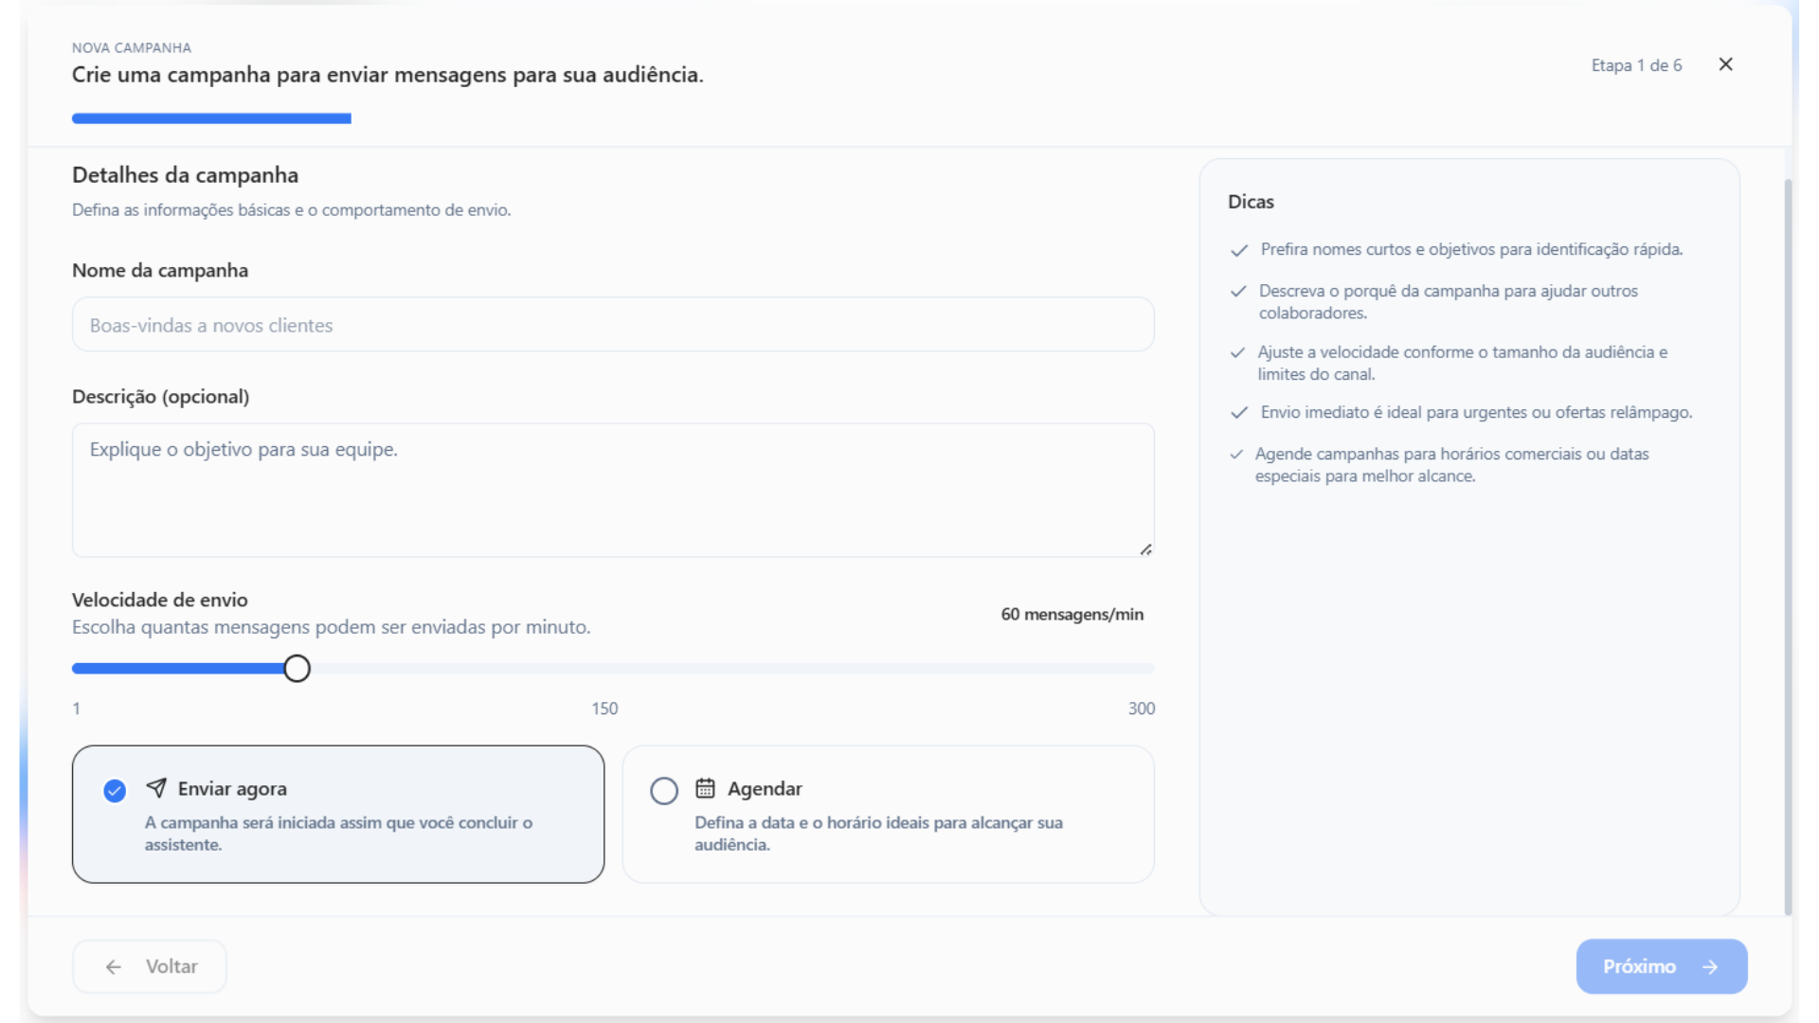The height and width of the screenshot is (1023, 1819).
Task: Click the checkmark beside the Agende campanhas tip
Action: pos(1236,455)
